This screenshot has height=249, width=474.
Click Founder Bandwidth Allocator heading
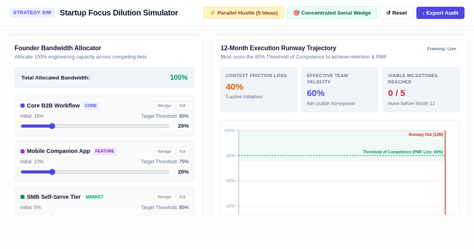58,48
